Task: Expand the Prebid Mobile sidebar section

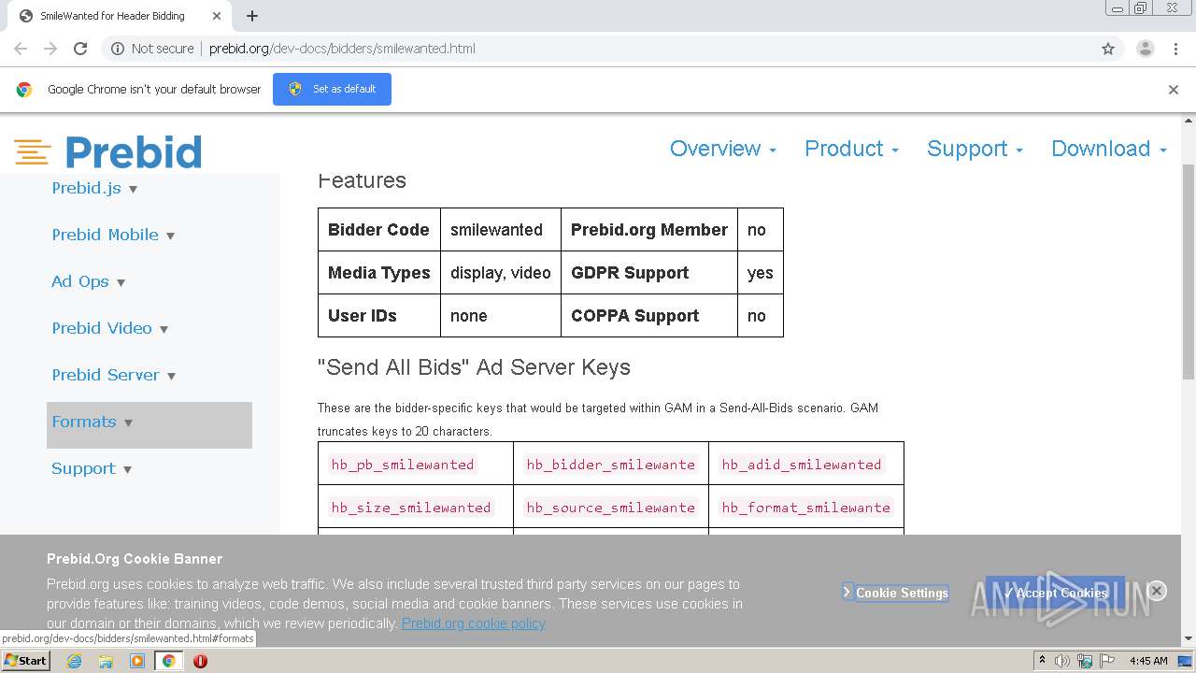Action: coord(113,235)
